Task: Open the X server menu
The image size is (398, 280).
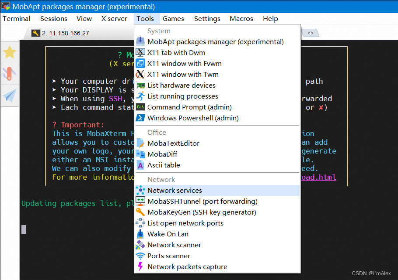Action: (x=114, y=19)
